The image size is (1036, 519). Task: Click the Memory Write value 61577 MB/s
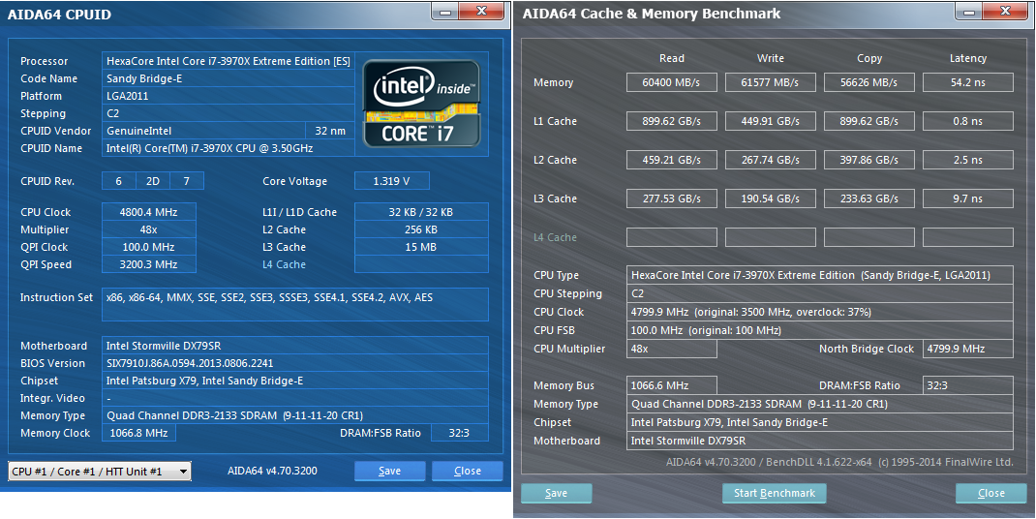[x=771, y=82]
